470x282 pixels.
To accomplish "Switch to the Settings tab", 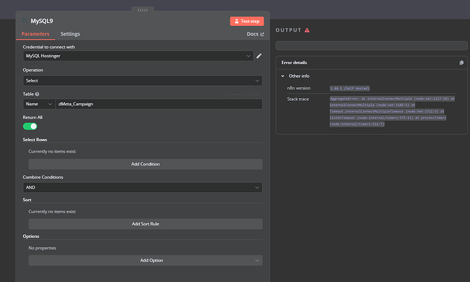I will pos(70,34).
